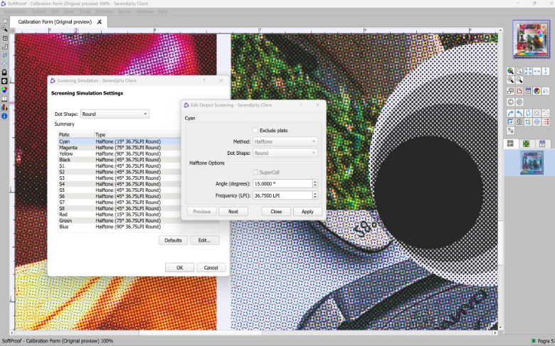Click OK in Screening Simulation dialog

179,268
